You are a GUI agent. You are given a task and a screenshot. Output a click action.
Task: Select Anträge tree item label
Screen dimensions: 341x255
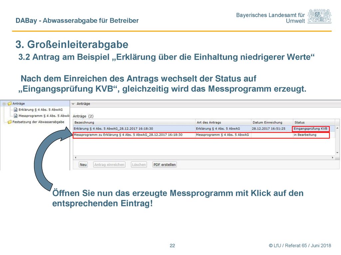[19, 104]
